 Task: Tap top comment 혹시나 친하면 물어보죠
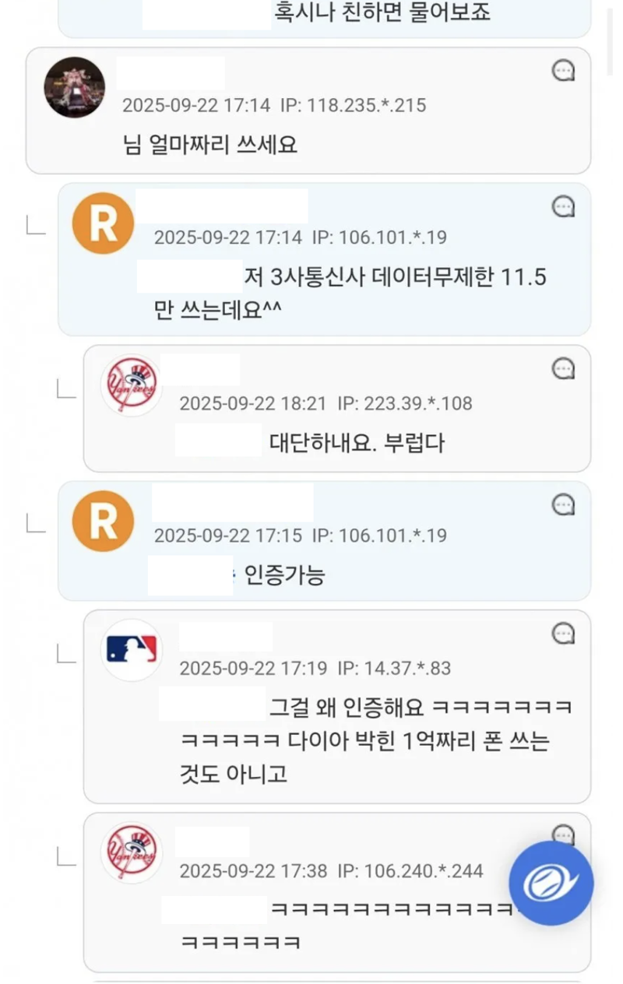382,12
